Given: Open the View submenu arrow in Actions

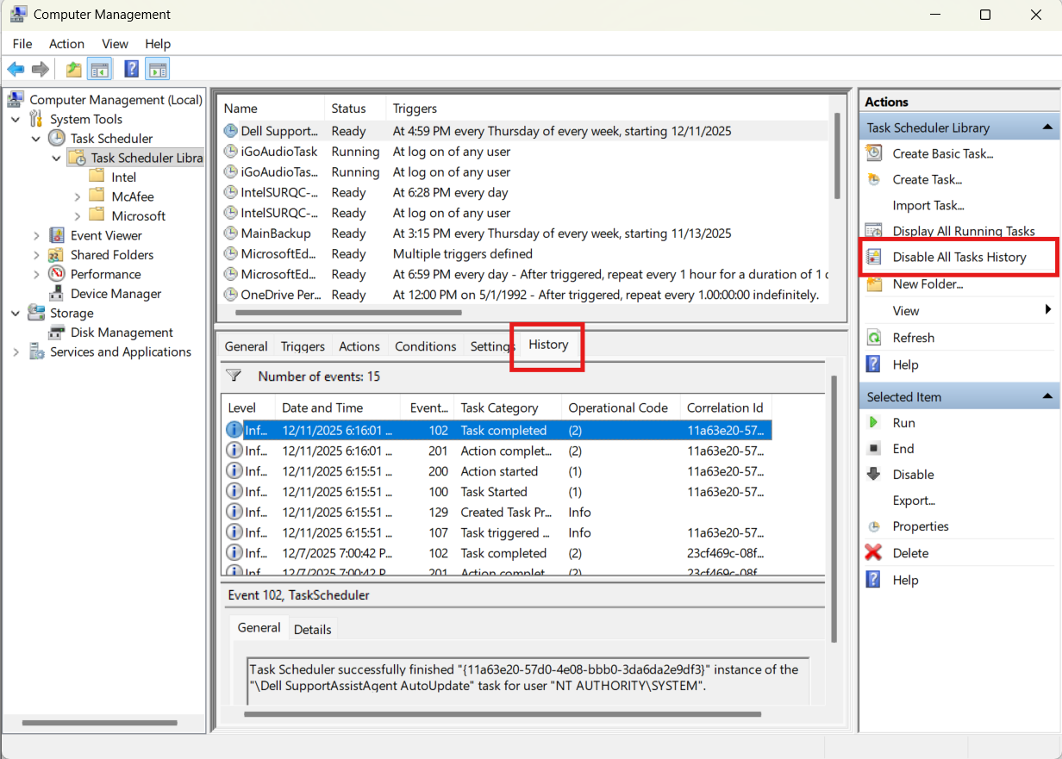Looking at the screenshot, I should (x=1047, y=310).
